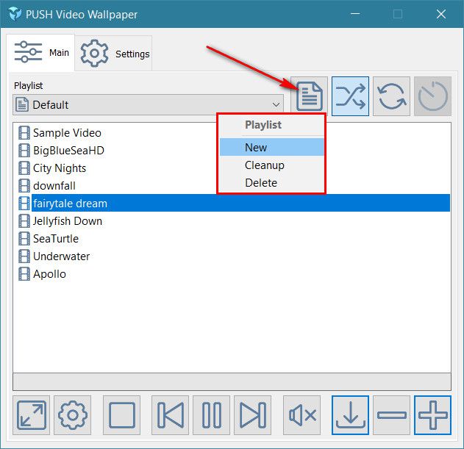Click film icon beside fairytale dream
The width and height of the screenshot is (464, 449).
(x=24, y=204)
